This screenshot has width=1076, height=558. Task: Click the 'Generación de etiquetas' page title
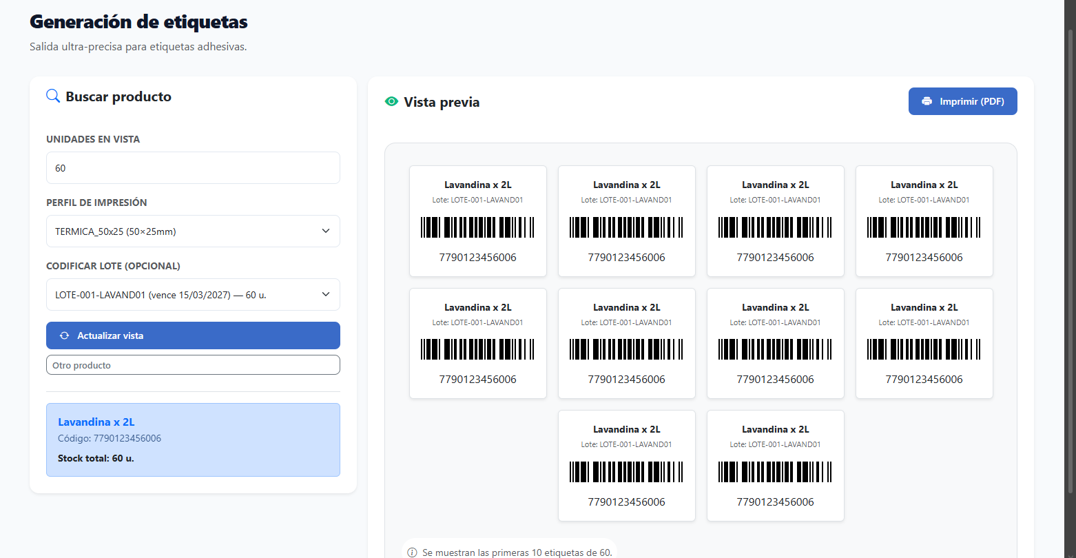pyautogui.click(x=138, y=22)
